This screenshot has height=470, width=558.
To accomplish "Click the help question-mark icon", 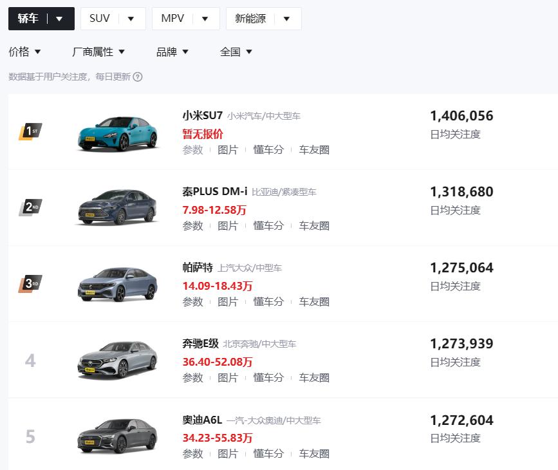I will 138,77.
